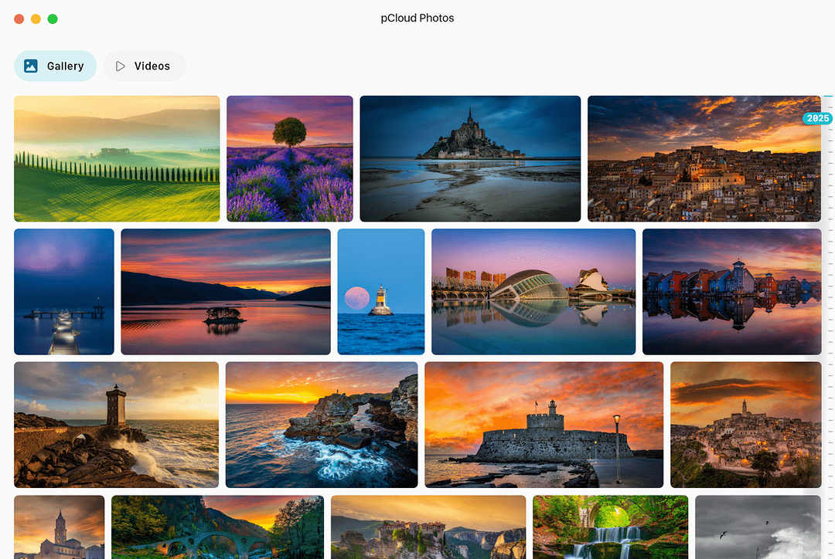Image resolution: width=835 pixels, height=559 pixels.
Task: Open the black and white birds photo
Action: click(758, 527)
